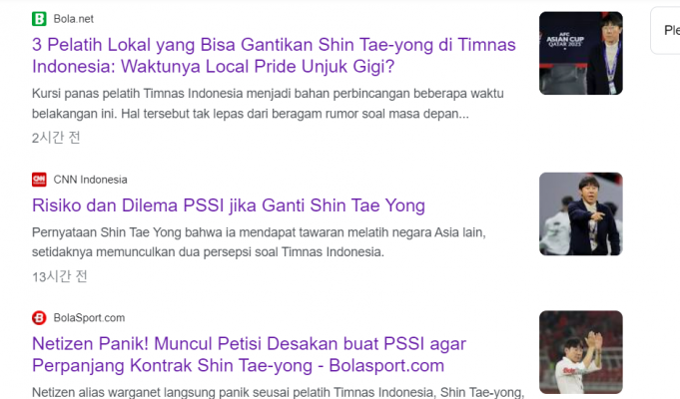The image size is (680, 399).
Task: Click the Bola.net source name
Action: [73, 19]
